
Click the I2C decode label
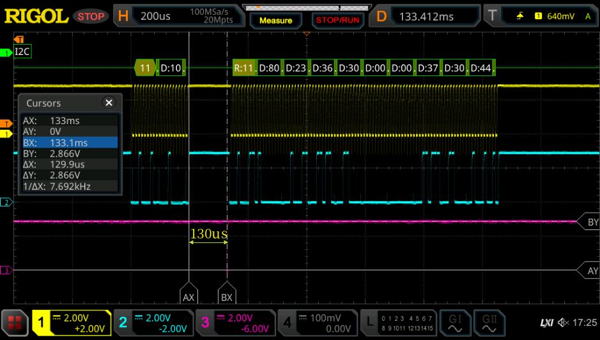point(22,51)
